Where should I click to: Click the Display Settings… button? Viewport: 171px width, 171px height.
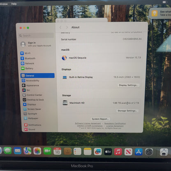click(x=129, y=85)
